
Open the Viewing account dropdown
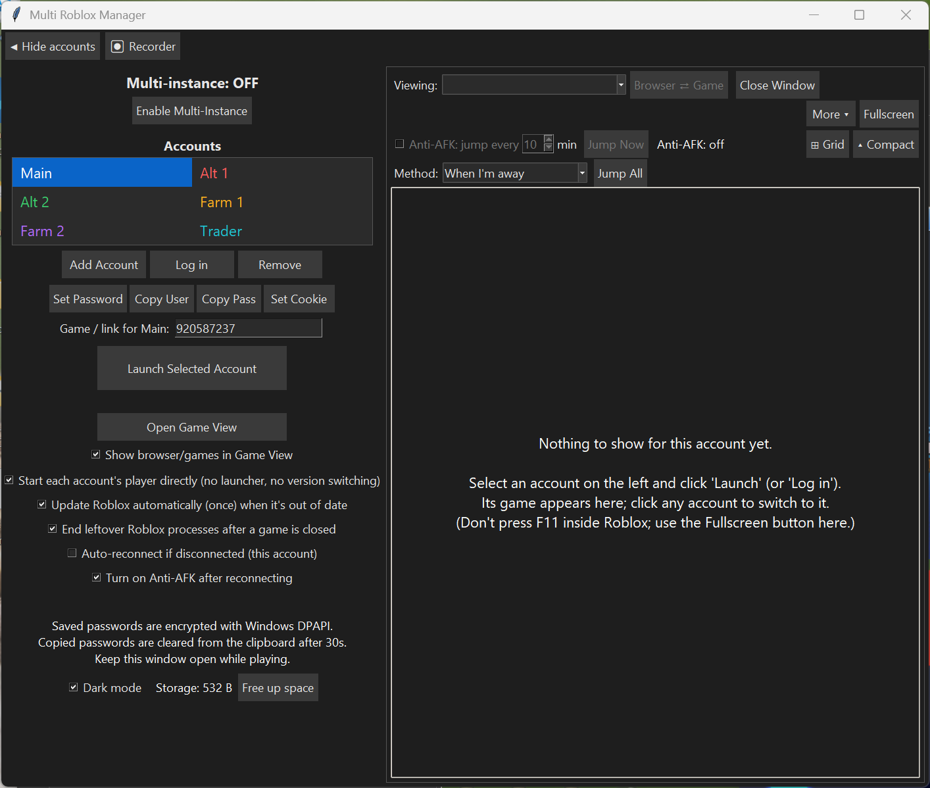[x=621, y=85]
